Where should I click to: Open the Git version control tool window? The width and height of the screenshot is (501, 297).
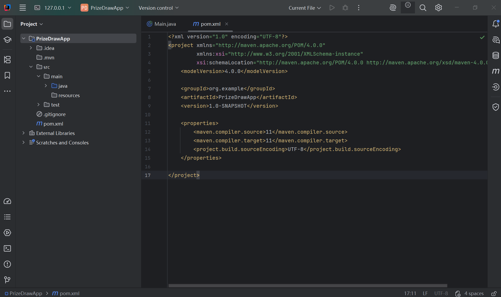tap(7, 280)
